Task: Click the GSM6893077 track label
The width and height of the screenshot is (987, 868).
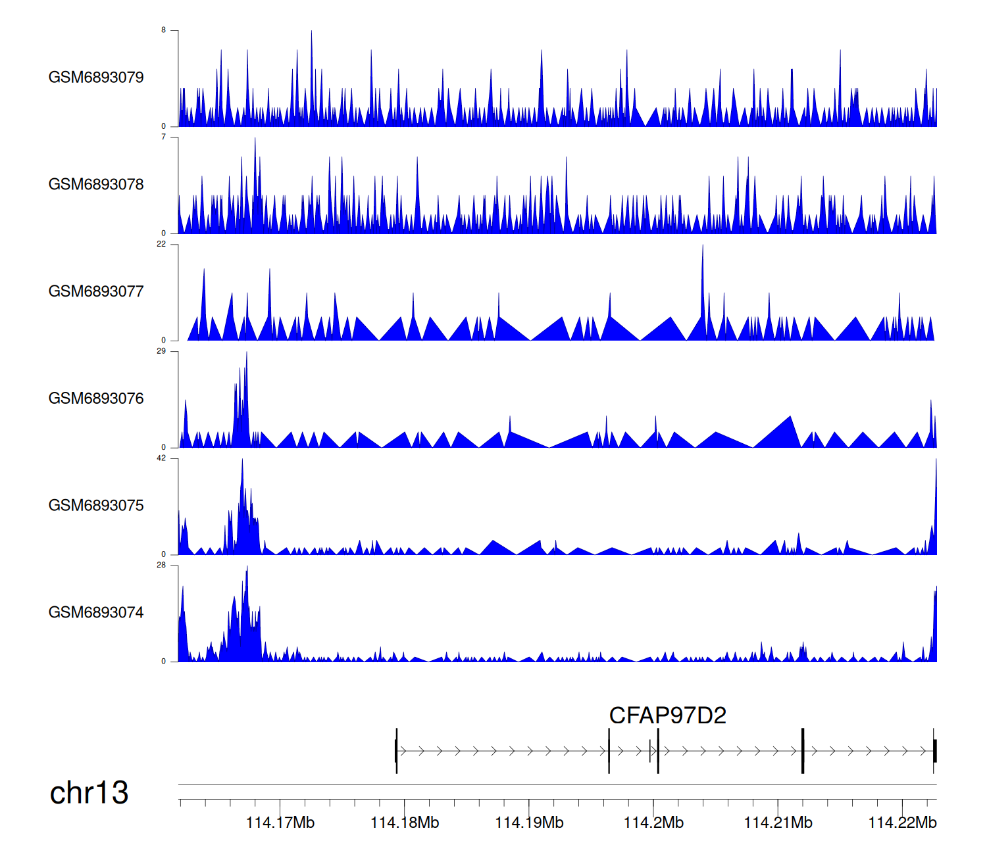Action: [96, 292]
